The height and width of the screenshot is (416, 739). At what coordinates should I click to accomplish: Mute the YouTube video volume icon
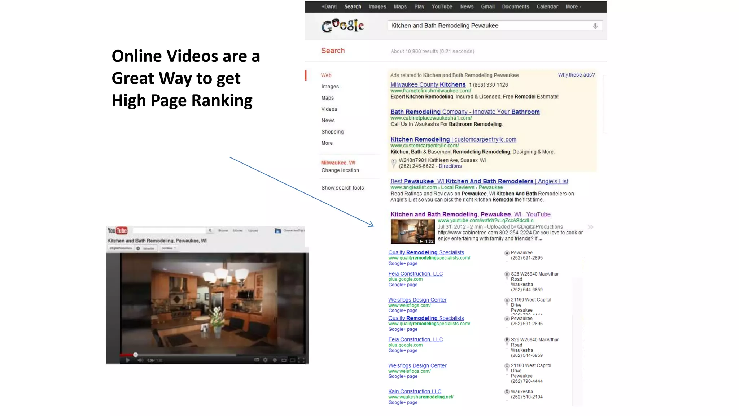(140, 360)
